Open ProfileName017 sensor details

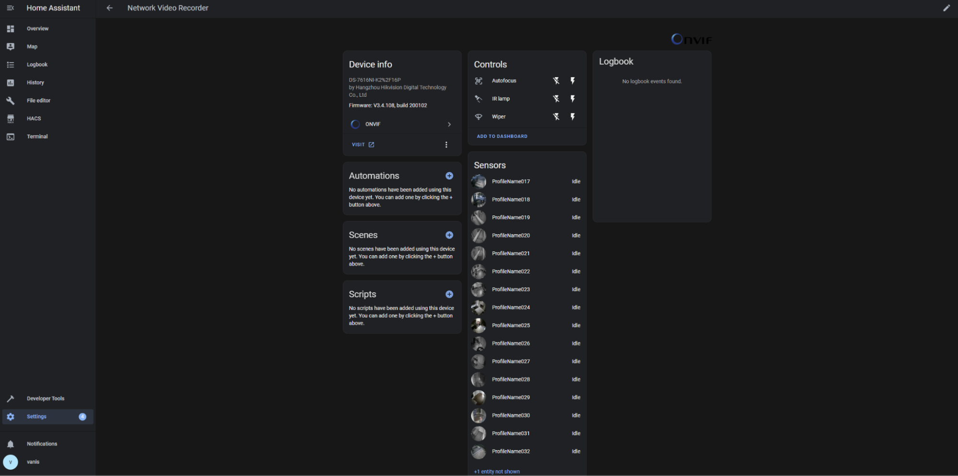(x=511, y=181)
